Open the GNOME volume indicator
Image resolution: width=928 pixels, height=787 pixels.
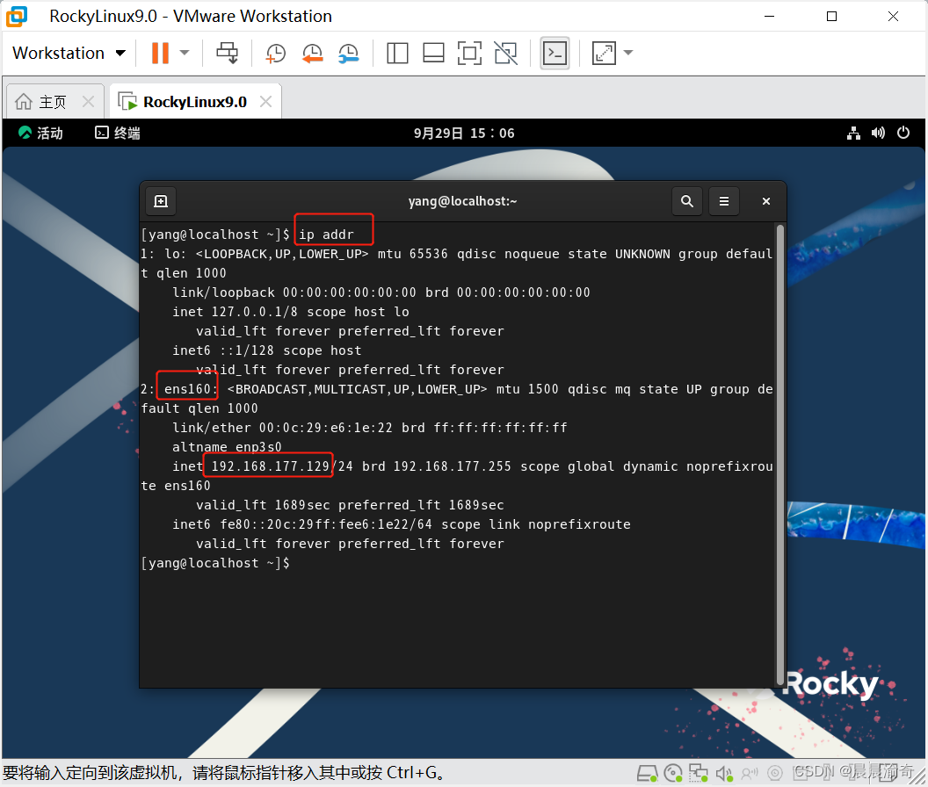click(x=878, y=134)
